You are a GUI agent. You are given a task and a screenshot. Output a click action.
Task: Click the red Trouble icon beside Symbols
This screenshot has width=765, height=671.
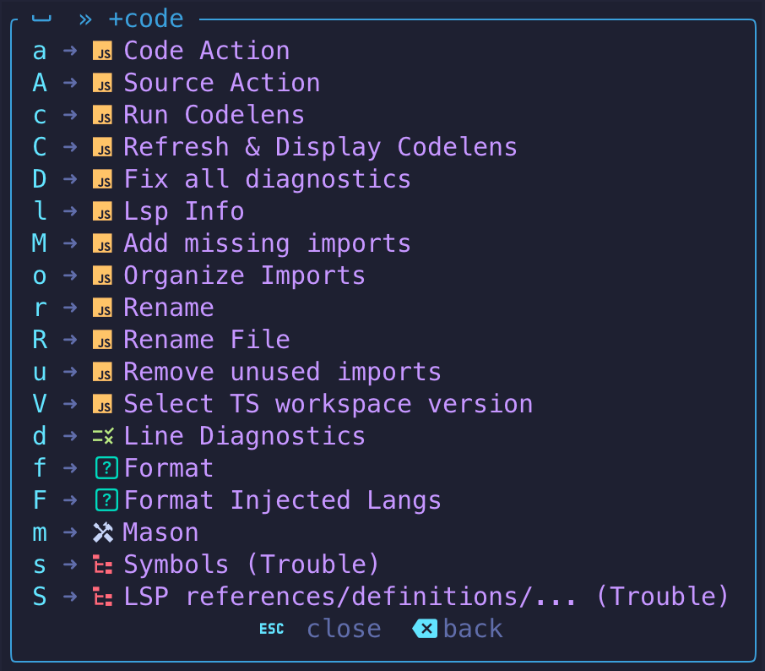click(102, 565)
